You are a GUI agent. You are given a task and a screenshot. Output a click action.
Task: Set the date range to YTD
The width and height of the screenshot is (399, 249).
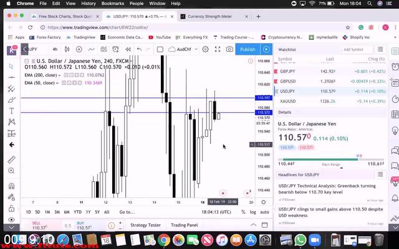click(77, 212)
